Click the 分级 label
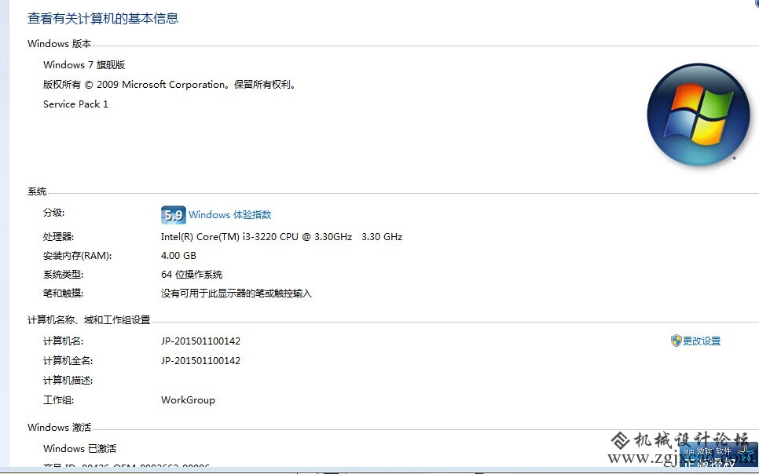This screenshot has height=474, width=759. click(53, 213)
